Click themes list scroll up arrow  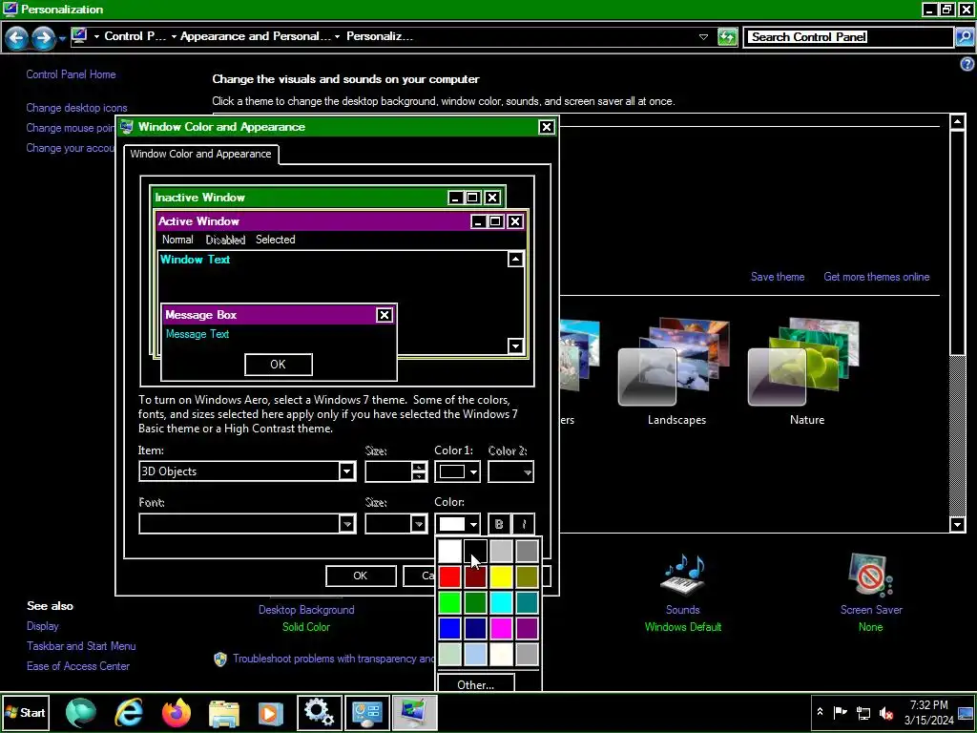click(958, 121)
